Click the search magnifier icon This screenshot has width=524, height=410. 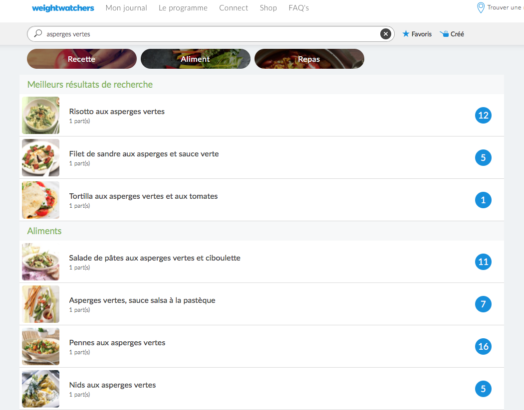pos(38,33)
